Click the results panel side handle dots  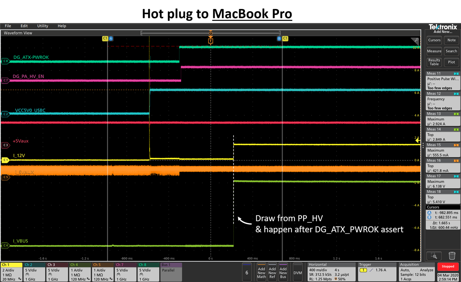(x=423, y=145)
